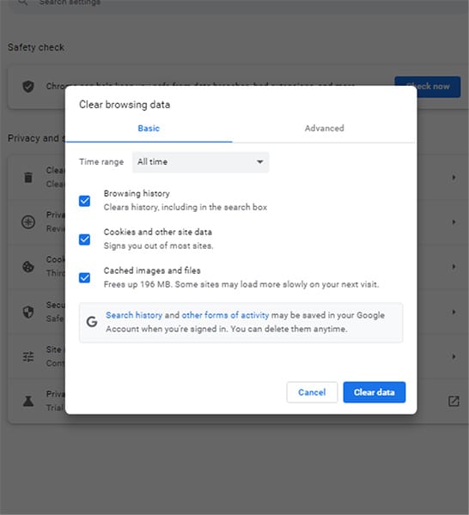
Task: Open other forms of activity link
Action: [x=225, y=315]
